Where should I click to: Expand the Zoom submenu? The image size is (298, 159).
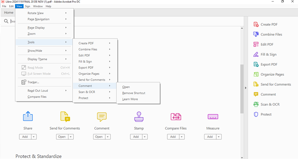point(44,33)
